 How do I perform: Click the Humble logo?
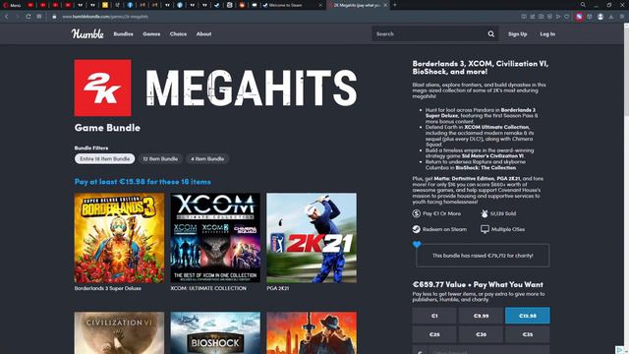coord(87,34)
